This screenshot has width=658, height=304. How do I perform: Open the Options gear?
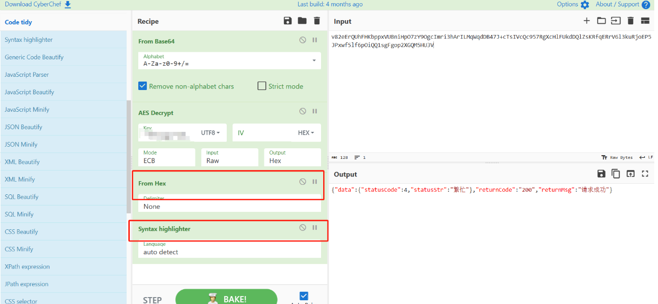pyautogui.click(x=585, y=5)
